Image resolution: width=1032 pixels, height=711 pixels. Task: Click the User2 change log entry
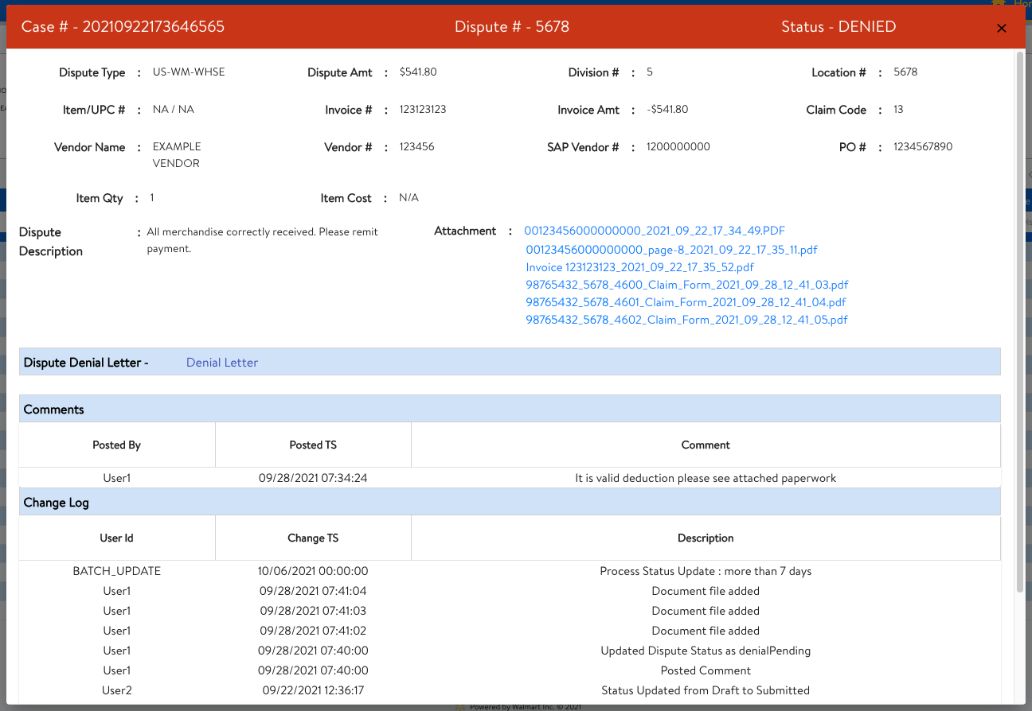point(116,690)
